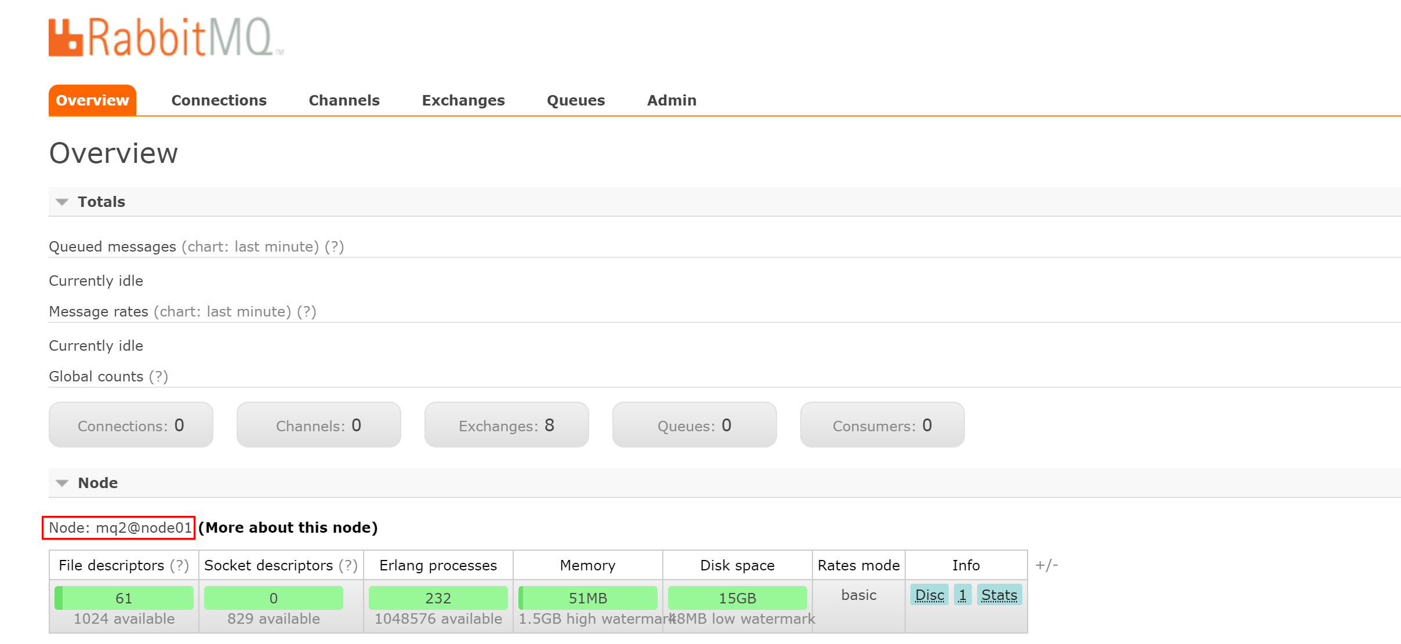Navigate to the Queues tab

point(576,100)
